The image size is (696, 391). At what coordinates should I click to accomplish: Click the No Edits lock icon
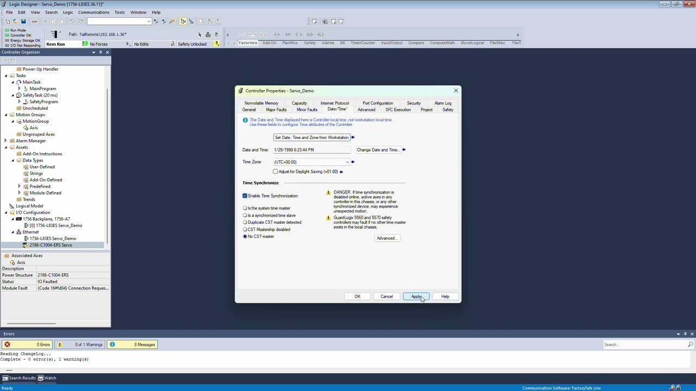(172, 44)
